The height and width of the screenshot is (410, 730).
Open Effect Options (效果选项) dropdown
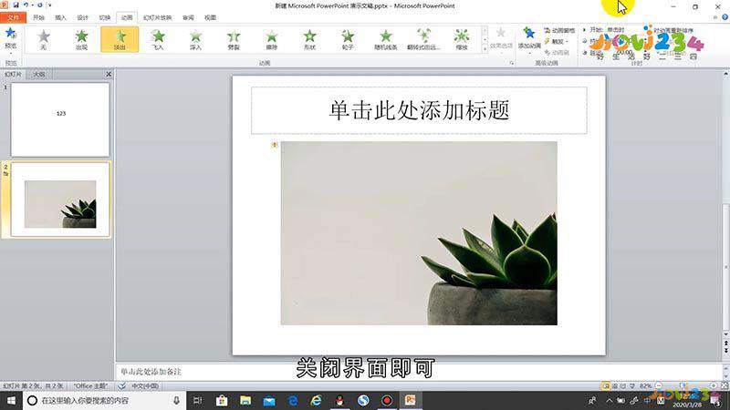pos(501,39)
